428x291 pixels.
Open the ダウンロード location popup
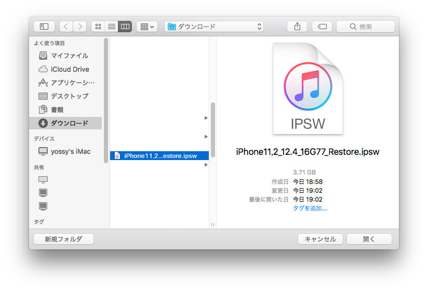pos(214,27)
